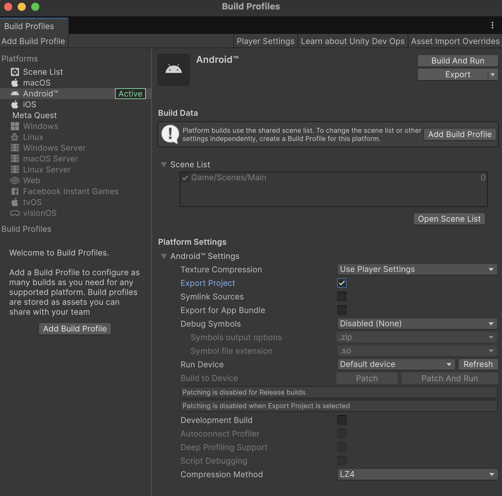Viewport: 502px width, 496px height.
Task: Collapse the Android Settings section
Action: pos(164,256)
